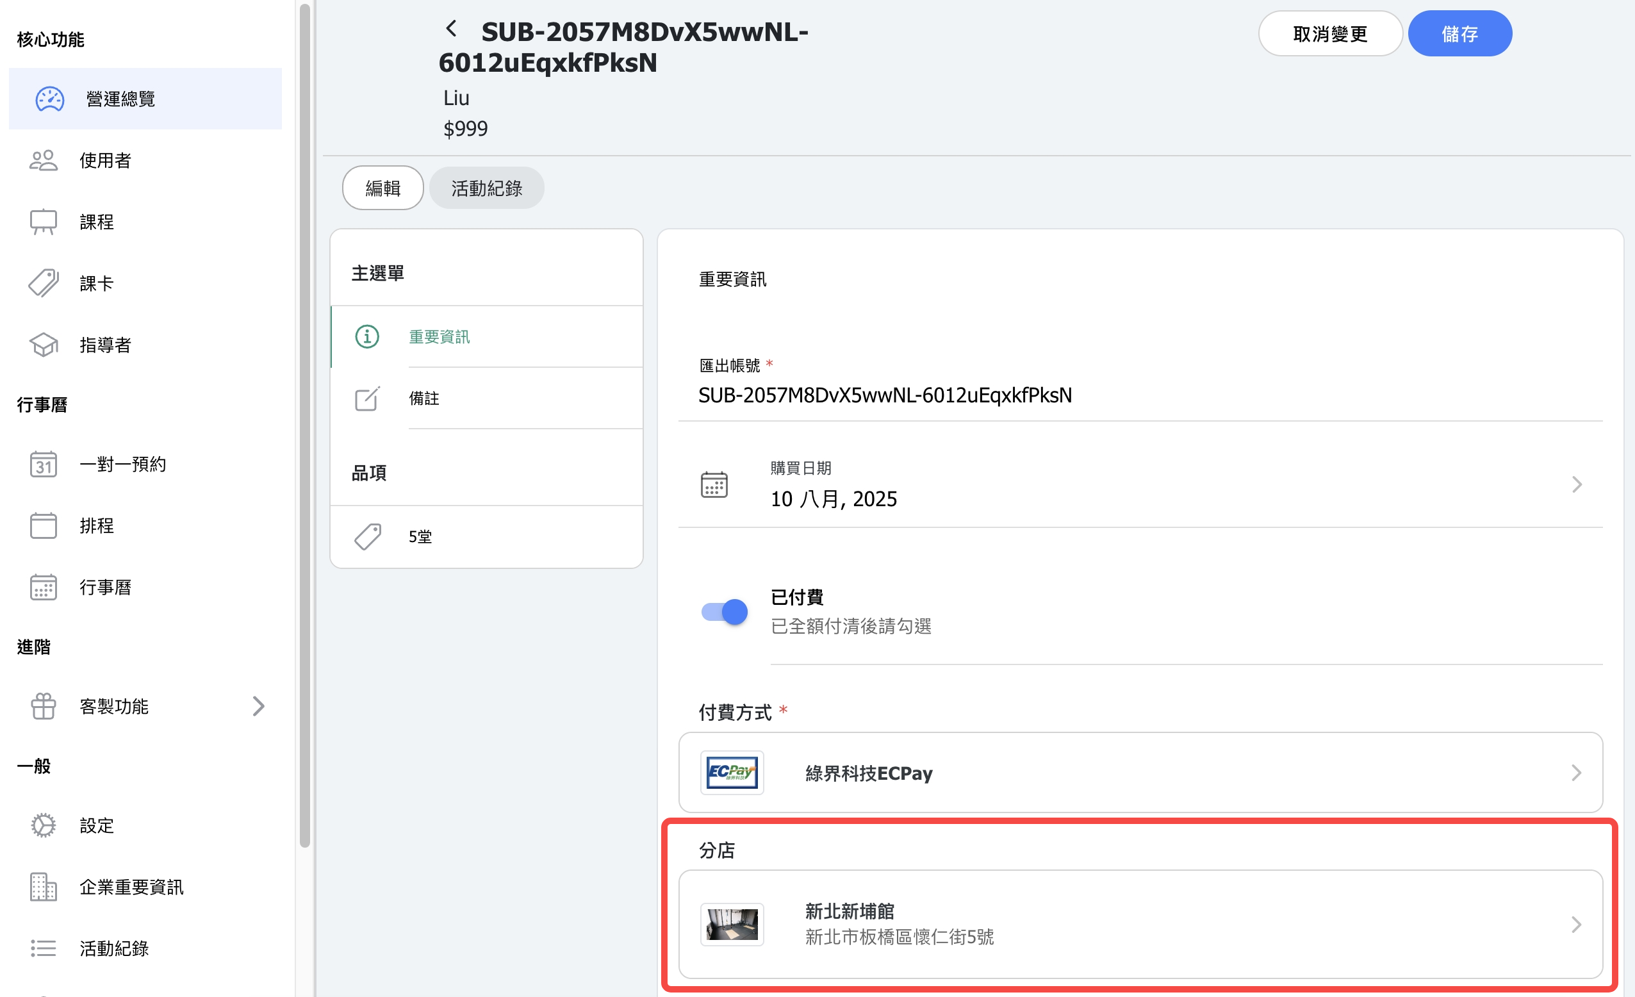Click the back arrow beside subscription title
The width and height of the screenshot is (1635, 997).
[x=451, y=29]
